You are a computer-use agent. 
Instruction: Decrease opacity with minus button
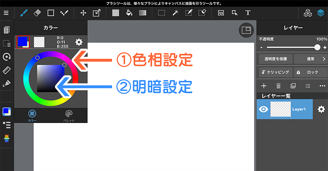(262, 48)
